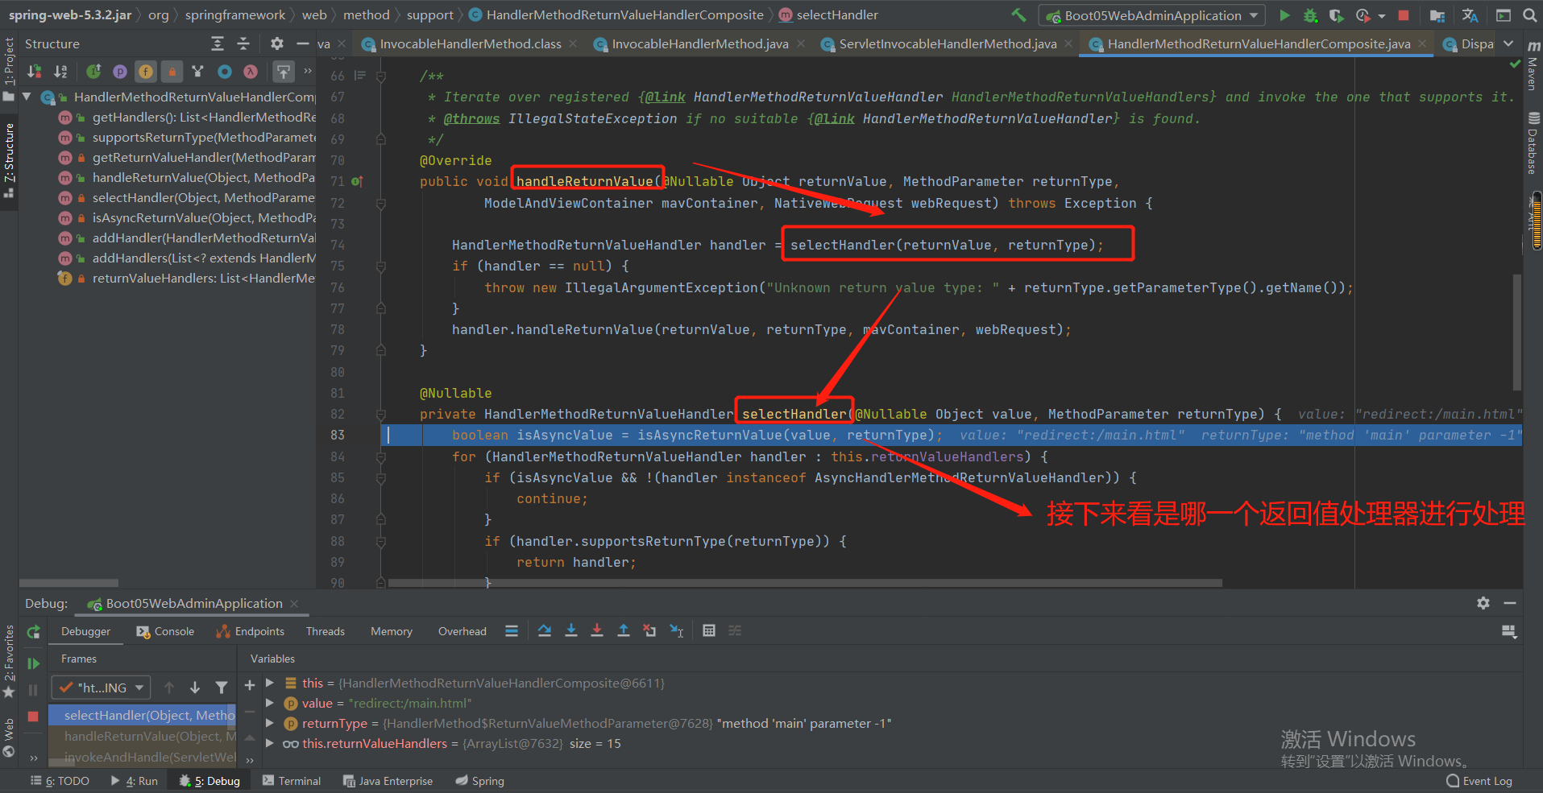The height and width of the screenshot is (793, 1543).
Task: Open the Terminal tool window
Action: point(292,781)
